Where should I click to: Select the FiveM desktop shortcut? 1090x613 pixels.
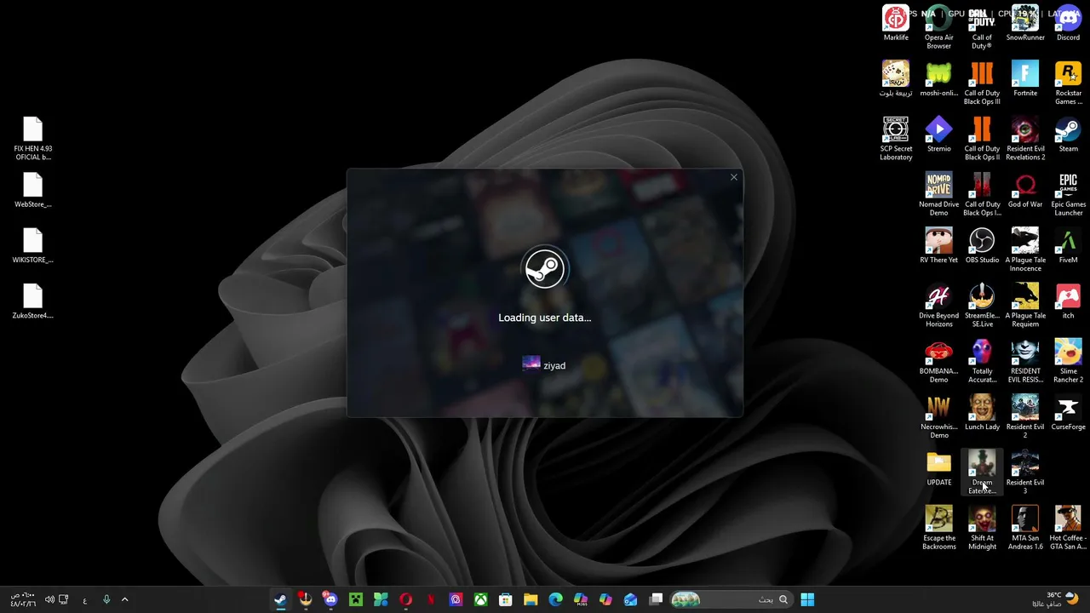pyautogui.click(x=1068, y=245)
